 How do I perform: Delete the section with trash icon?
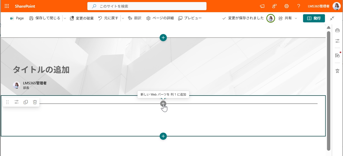pyautogui.click(x=35, y=102)
